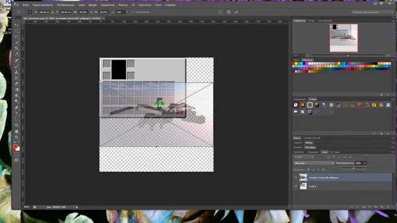Open the status bar info arrow menu
Screen dimensions: 397x223
point(77,207)
